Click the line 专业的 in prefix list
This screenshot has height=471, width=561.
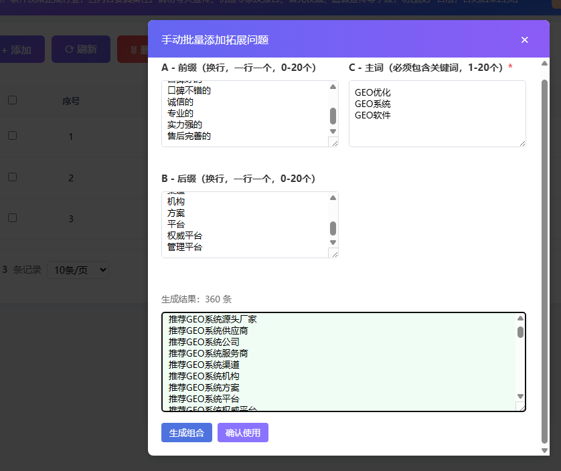tap(180, 113)
